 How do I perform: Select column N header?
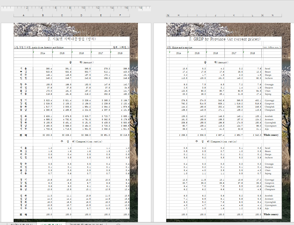coord(272,15)
